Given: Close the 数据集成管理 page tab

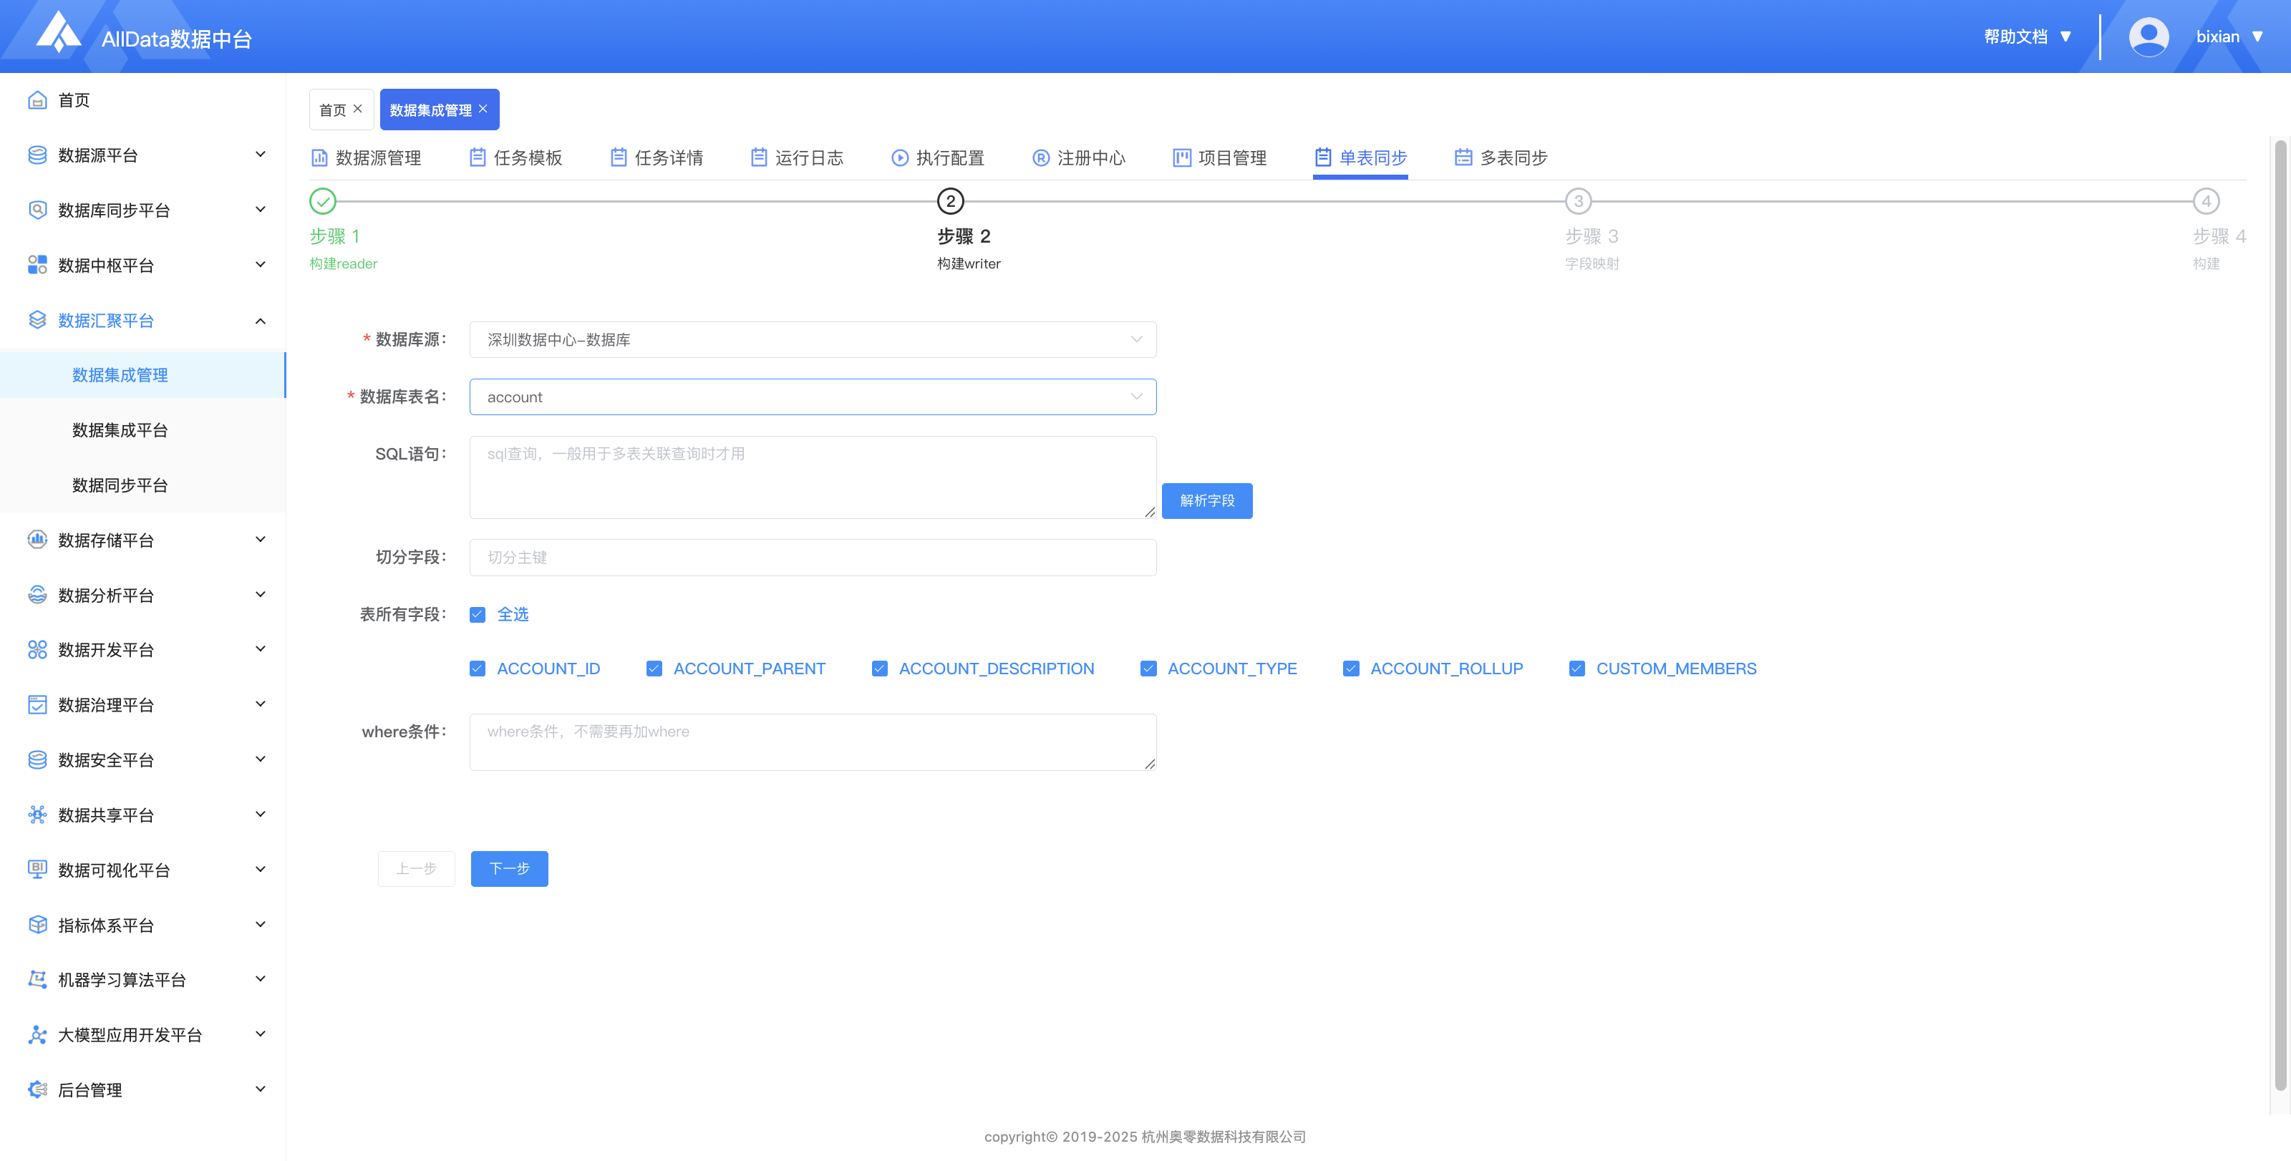Looking at the screenshot, I should [x=483, y=109].
